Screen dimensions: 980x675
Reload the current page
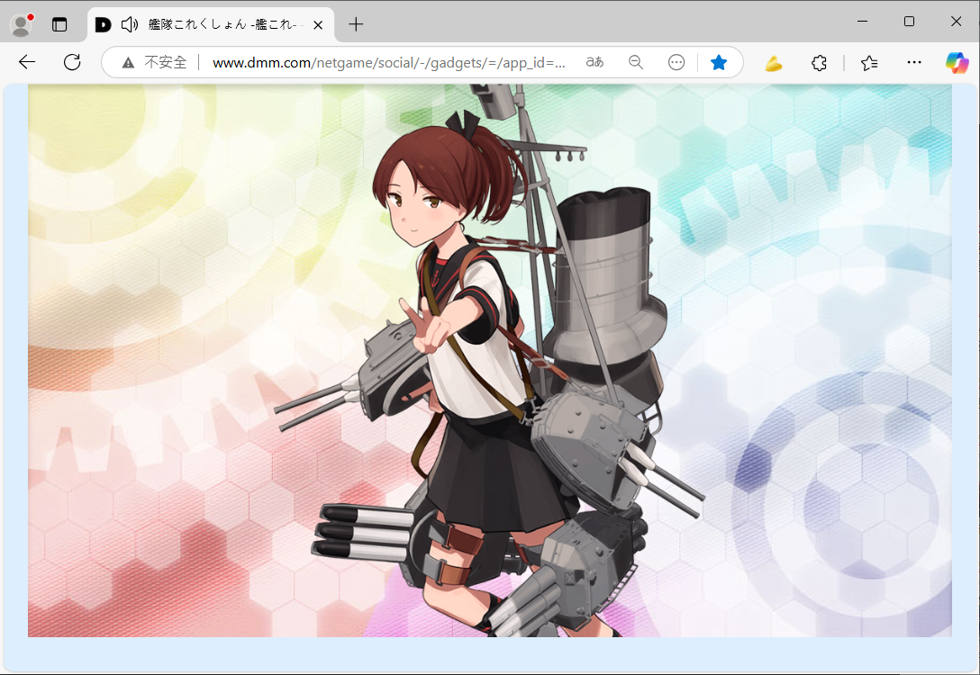[72, 62]
